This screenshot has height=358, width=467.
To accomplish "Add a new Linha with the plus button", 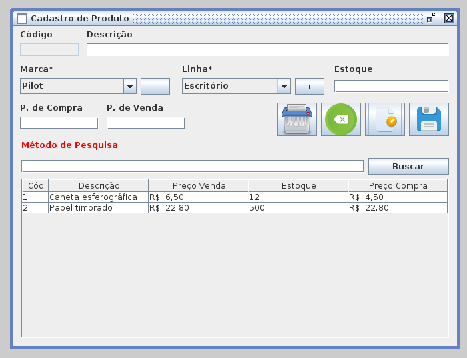I will click(310, 87).
